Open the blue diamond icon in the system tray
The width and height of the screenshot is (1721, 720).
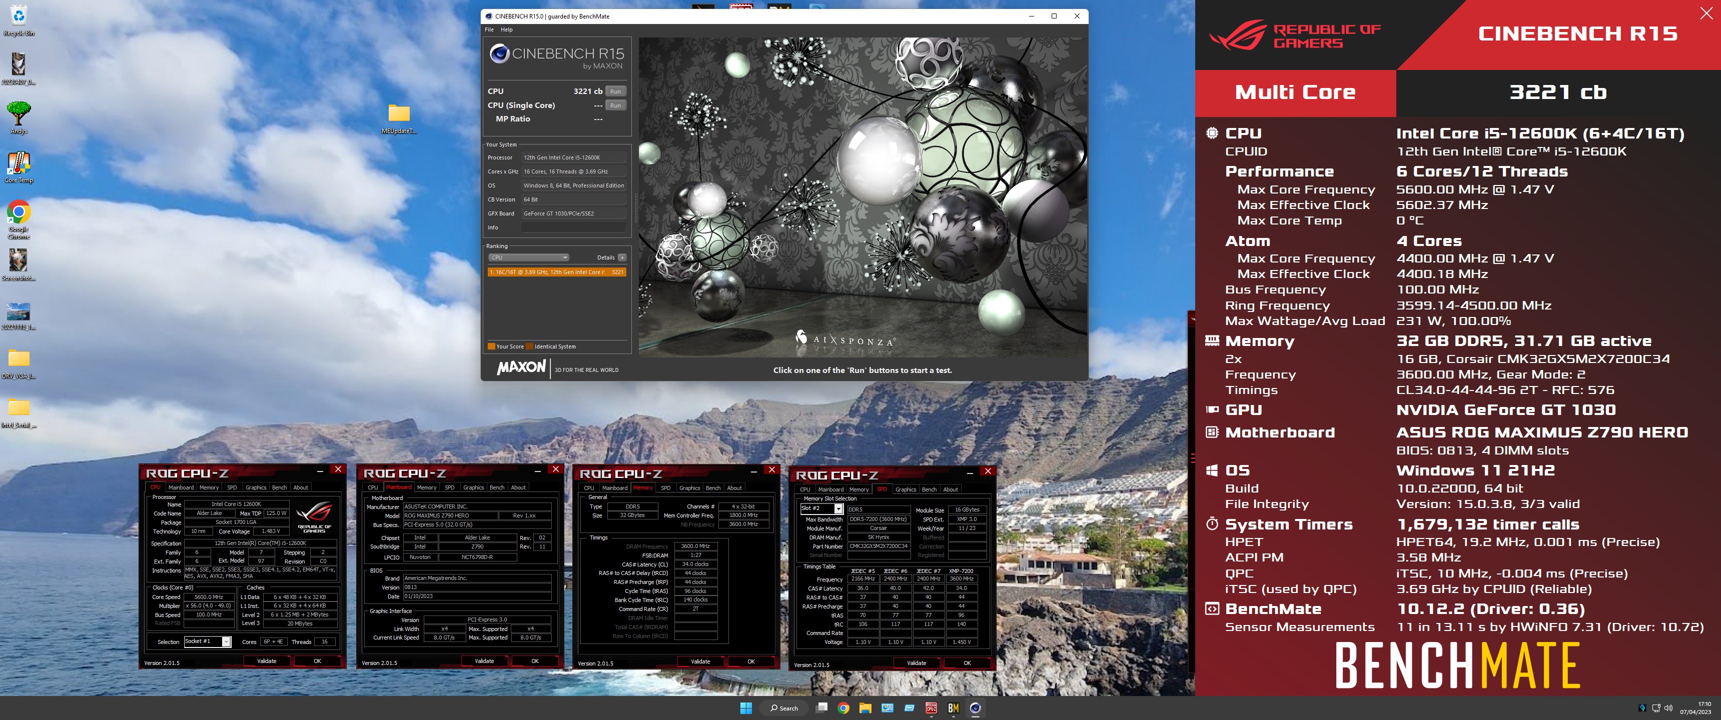pyautogui.click(x=1642, y=708)
